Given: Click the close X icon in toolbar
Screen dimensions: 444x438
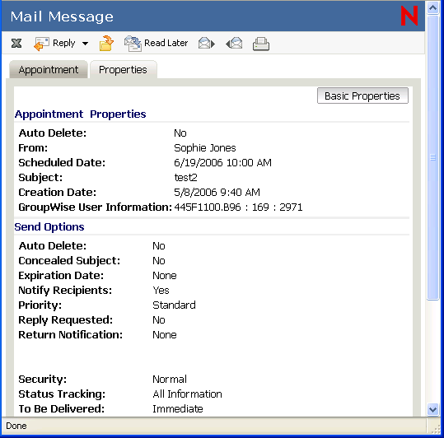Looking at the screenshot, I should [x=16, y=44].
